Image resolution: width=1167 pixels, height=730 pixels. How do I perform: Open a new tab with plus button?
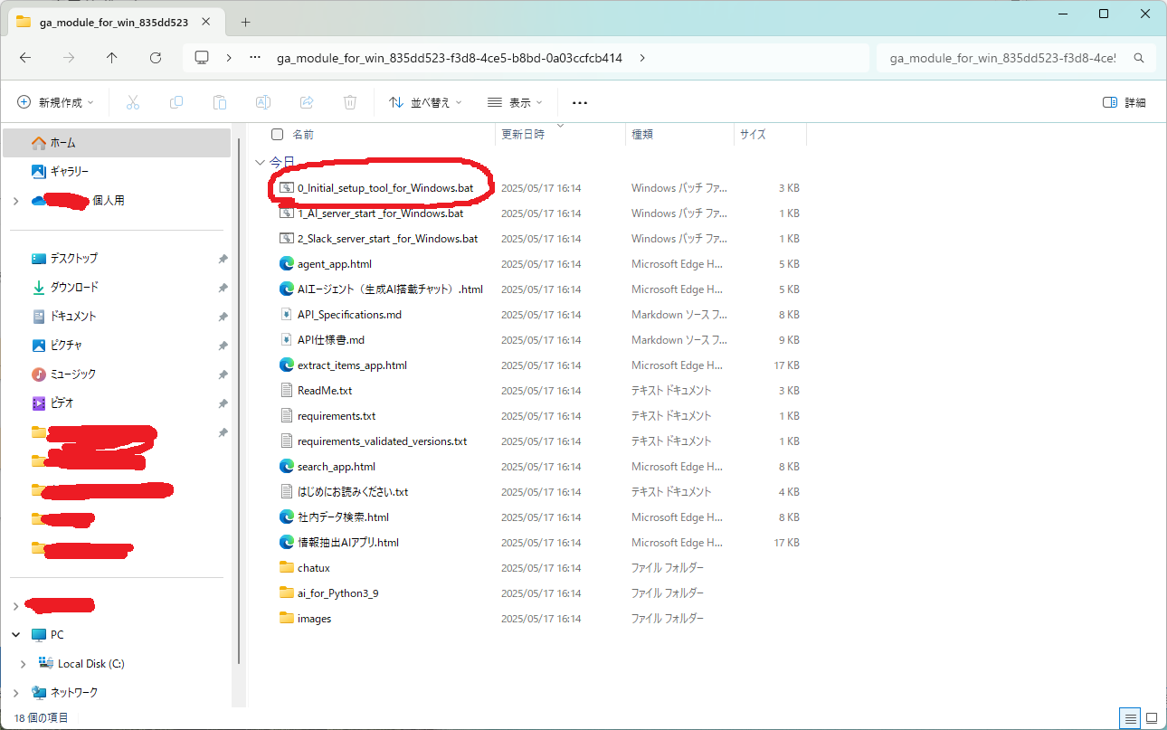point(245,23)
